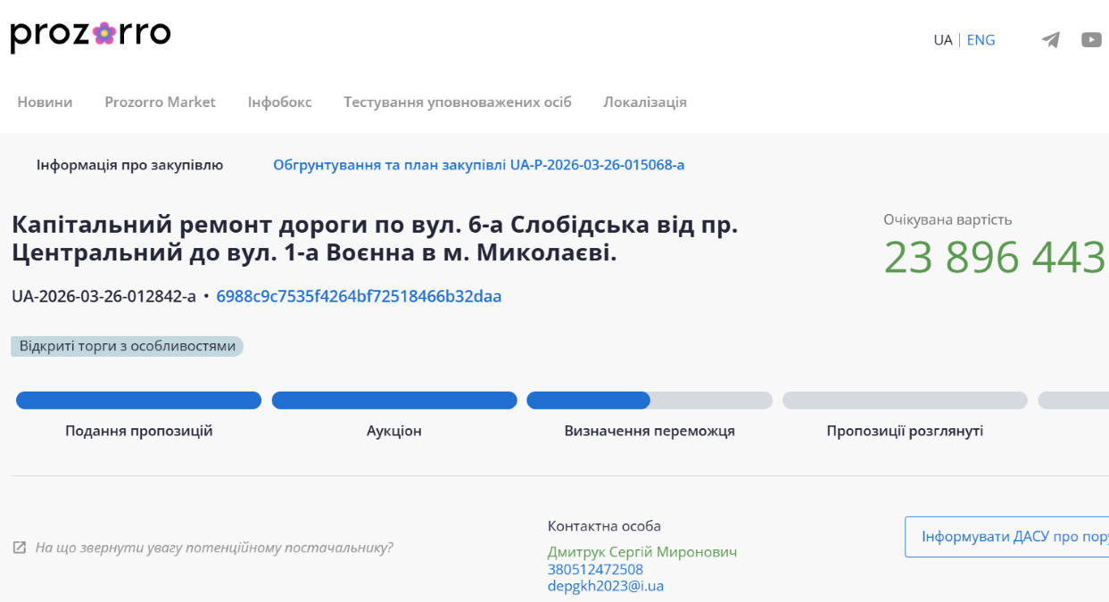Open the supplier attention hint link
1109x602 pixels.
pyautogui.click(x=213, y=548)
